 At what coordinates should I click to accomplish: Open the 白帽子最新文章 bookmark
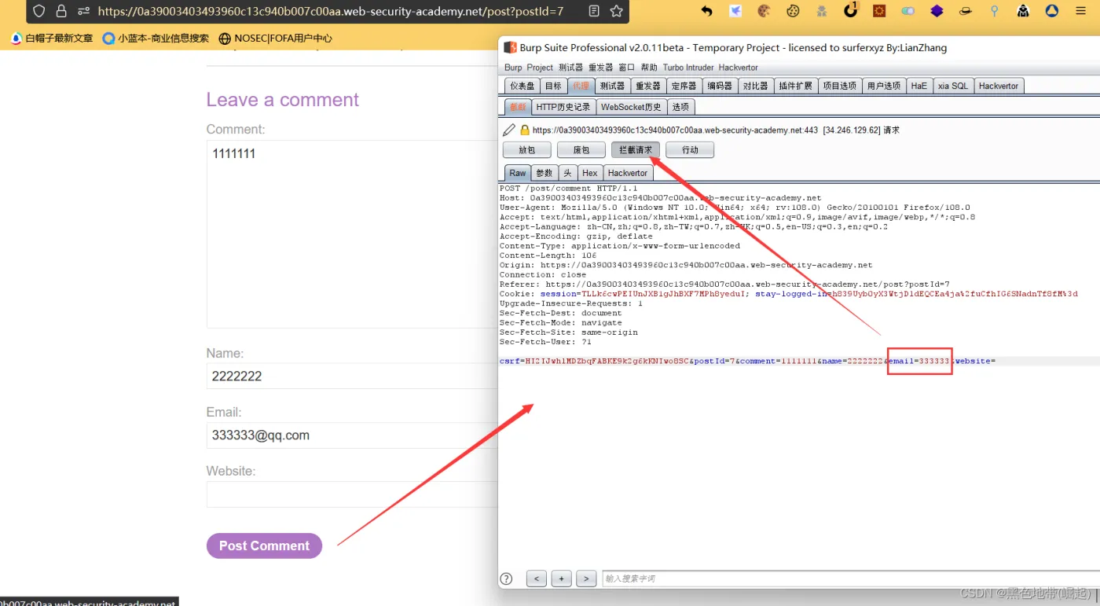coord(52,38)
